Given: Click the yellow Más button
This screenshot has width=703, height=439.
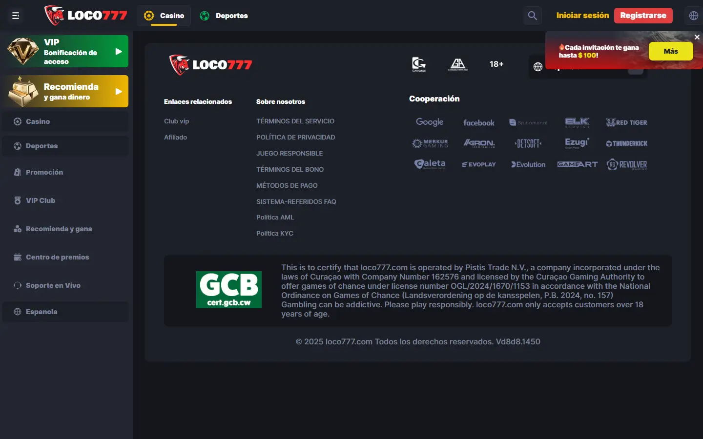Looking at the screenshot, I should [671, 51].
